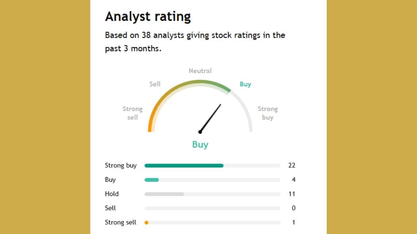The image size is (417, 234).
Task: Click the Strong sell gauge label
Action: [133, 113]
